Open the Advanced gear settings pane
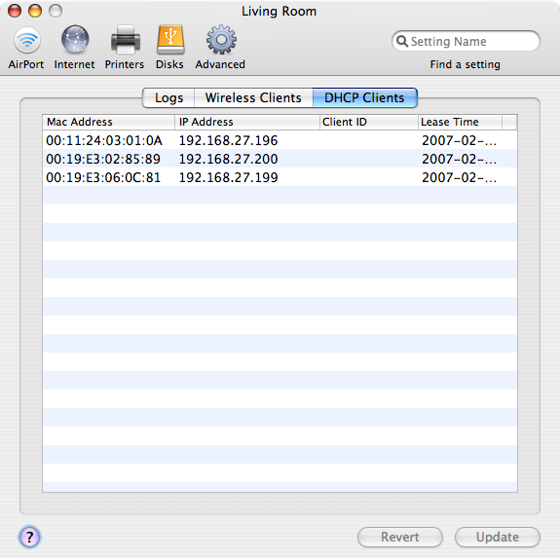This screenshot has width=560, height=558. (220, 48)
